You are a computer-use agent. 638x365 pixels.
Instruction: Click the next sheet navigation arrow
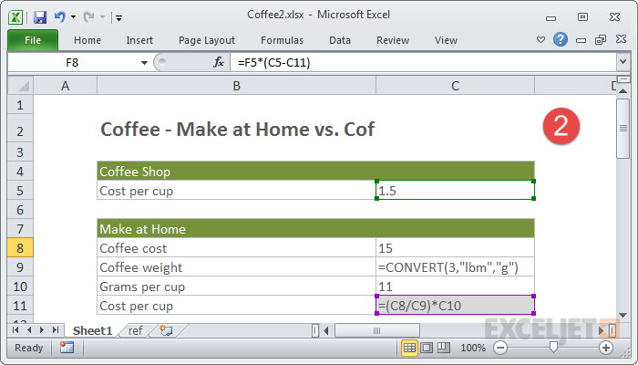coord(42,330)
